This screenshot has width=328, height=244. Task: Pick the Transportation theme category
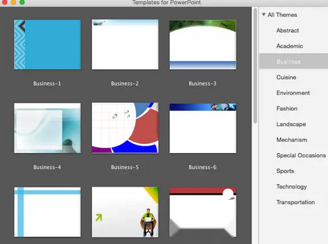pyautogui.click(x=296, y=202)
